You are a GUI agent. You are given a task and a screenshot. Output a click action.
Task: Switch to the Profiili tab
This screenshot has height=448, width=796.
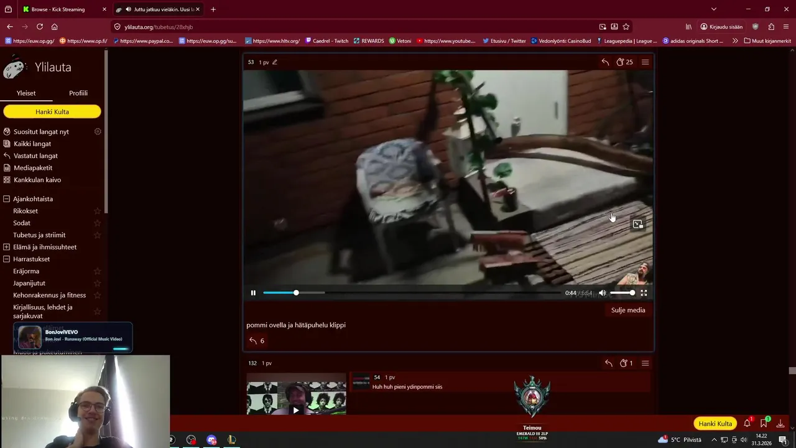(x=78, y=93)
